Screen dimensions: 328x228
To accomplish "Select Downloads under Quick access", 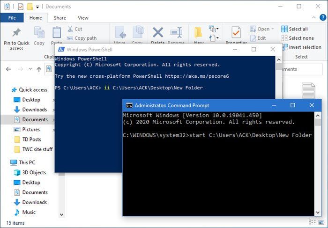I will [x=30, y=110].
